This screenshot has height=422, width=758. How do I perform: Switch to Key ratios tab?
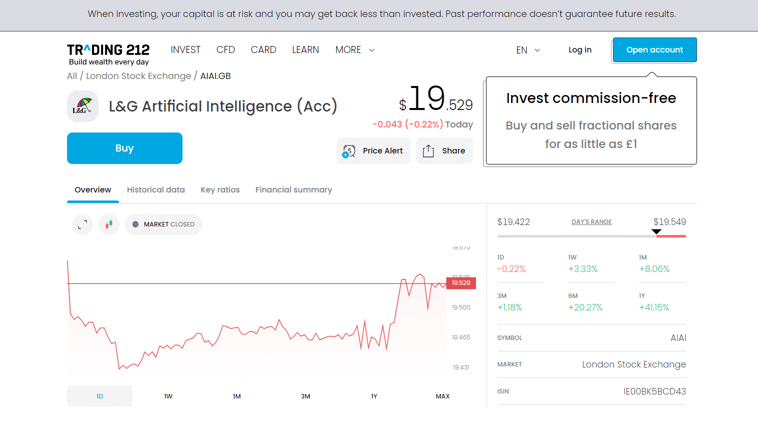point(220,190)
